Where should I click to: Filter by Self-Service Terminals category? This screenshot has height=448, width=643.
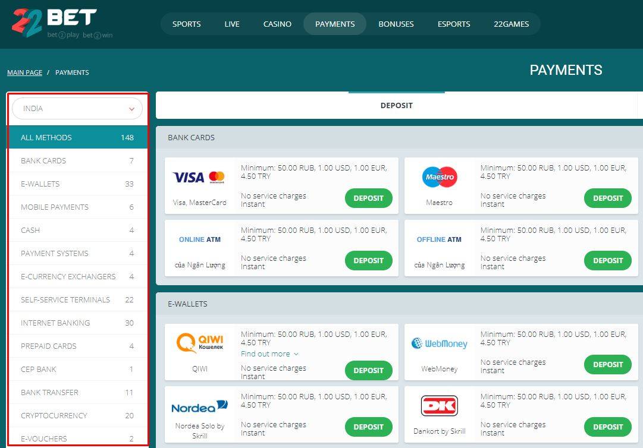[77, 300]
